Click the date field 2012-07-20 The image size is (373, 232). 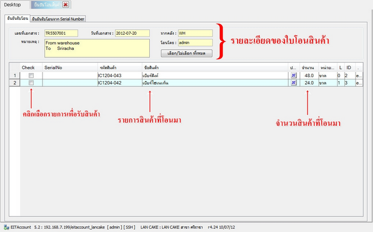(x=132, y=33)
